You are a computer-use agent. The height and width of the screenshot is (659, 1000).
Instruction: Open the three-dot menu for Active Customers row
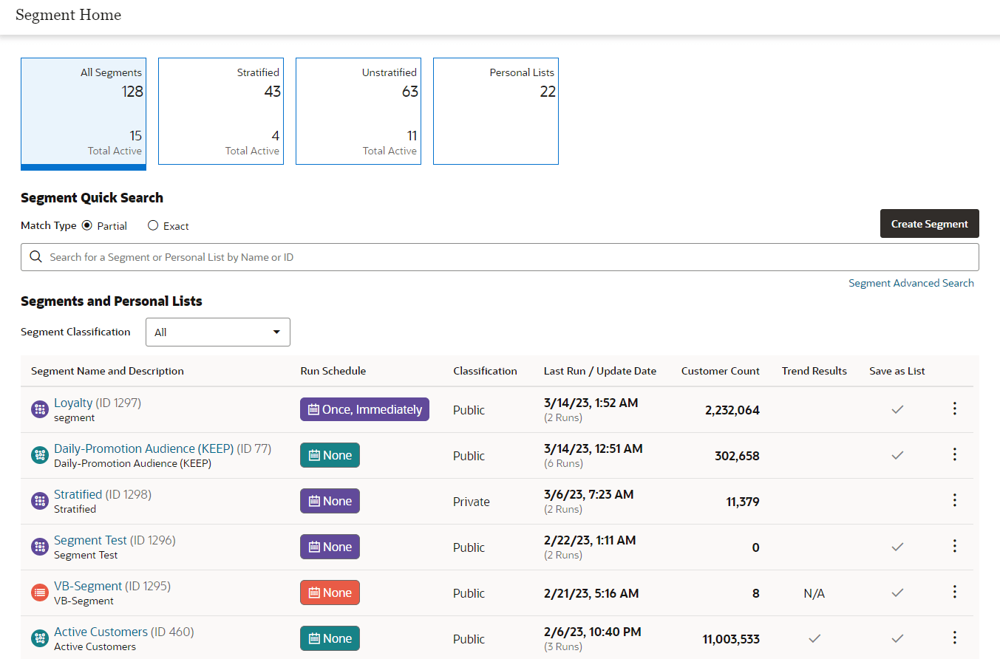(954, 638)
